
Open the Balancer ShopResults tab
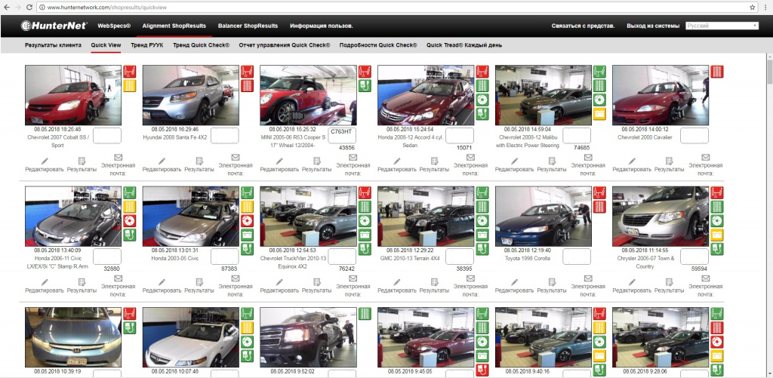pyautogui.click(x=248, y=26)
